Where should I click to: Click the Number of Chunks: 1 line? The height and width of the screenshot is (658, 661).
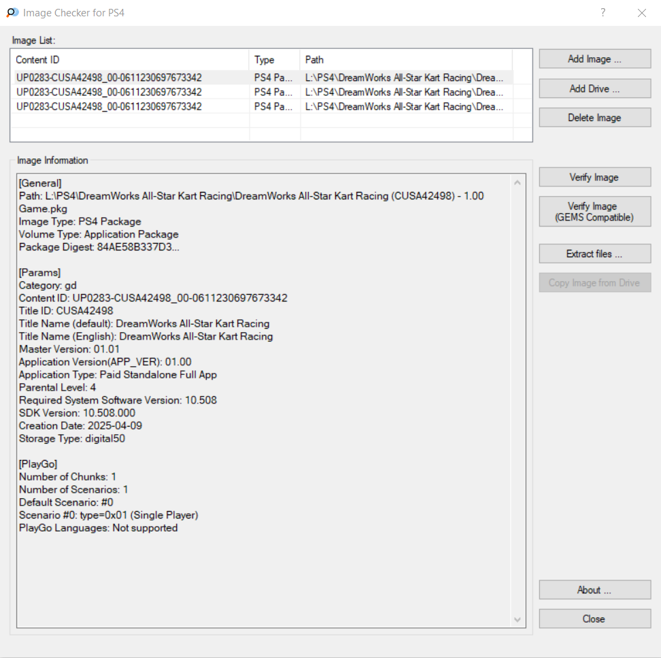point(67,477)
